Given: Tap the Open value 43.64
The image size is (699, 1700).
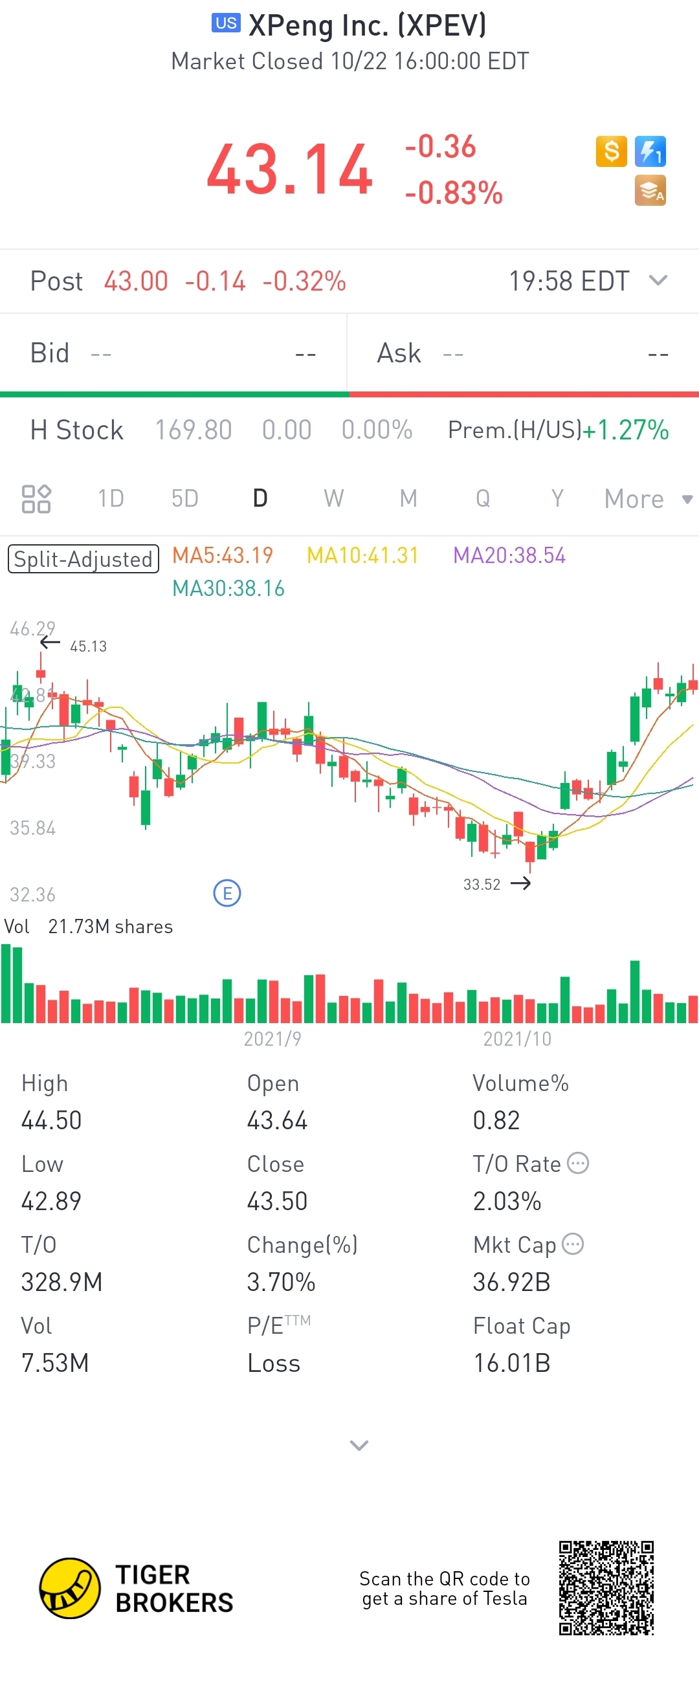Looking at the screenshot, I should (277, 1121).
